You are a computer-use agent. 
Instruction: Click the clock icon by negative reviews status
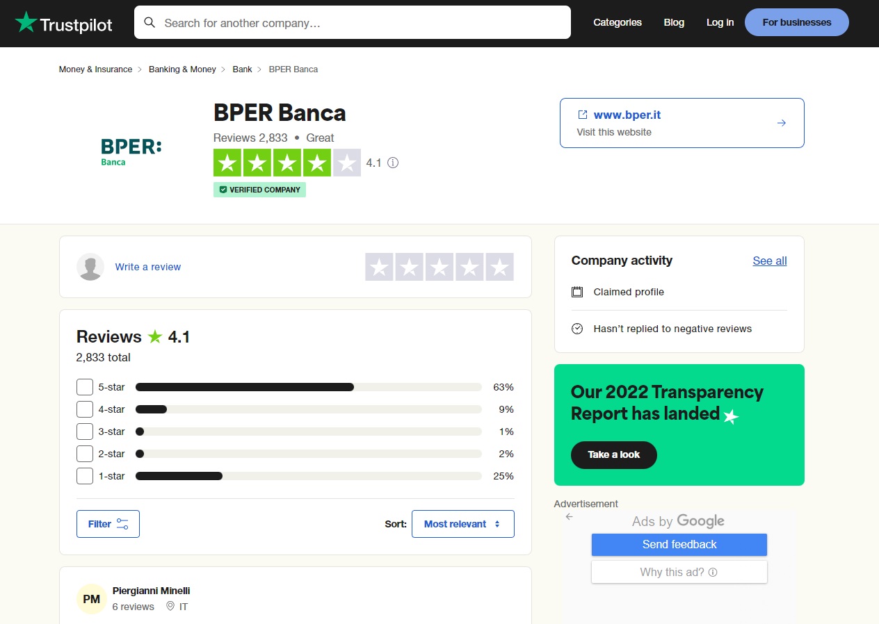(x=577, y=329)
